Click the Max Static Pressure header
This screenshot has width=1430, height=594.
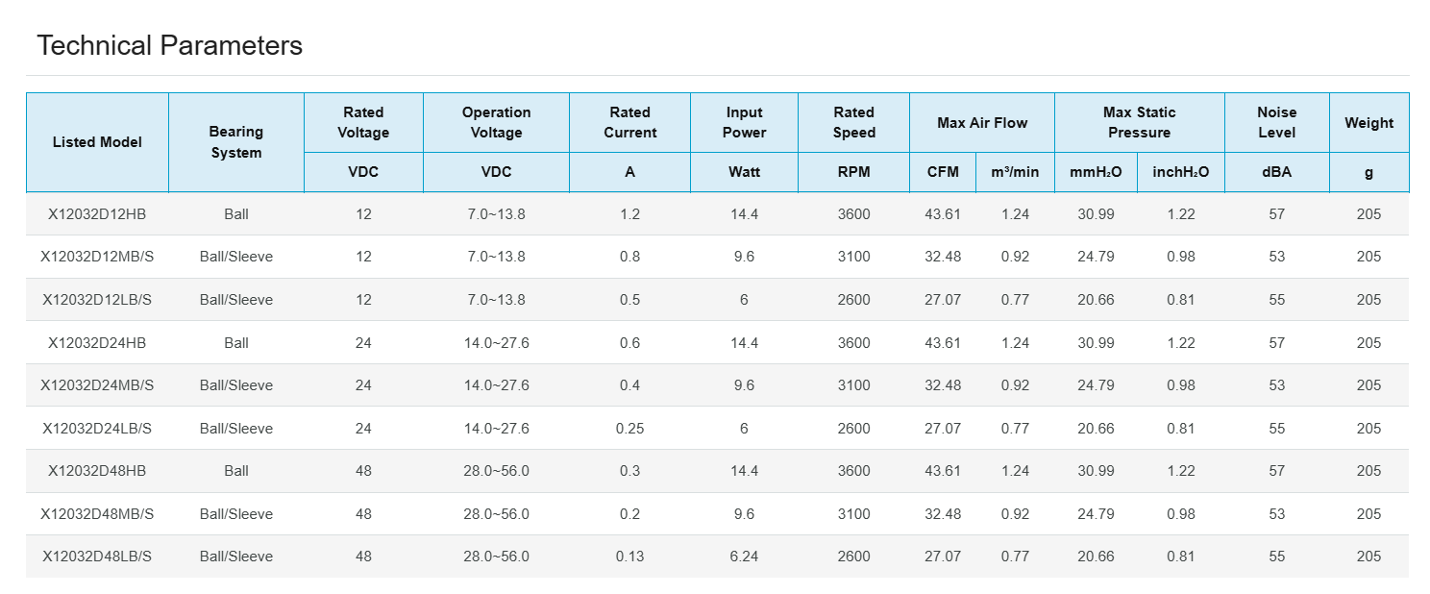click(1139, 122)
